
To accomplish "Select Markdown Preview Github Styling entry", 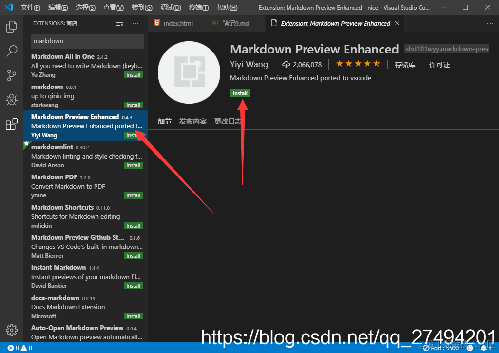I will [x=86, y=247].
